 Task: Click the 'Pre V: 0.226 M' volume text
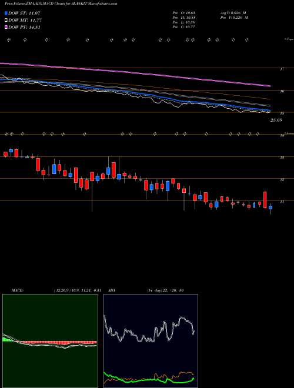point(233,17)
